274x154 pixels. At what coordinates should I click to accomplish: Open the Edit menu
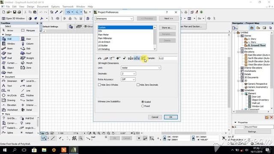[14, 7]
